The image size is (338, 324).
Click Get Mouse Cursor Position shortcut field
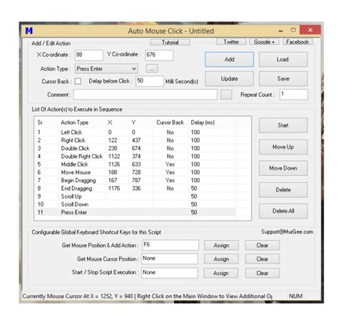(170, 258)
